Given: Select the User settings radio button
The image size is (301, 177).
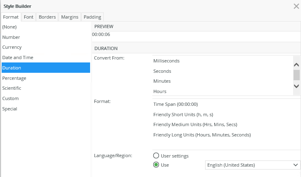Looking at the screenshot, I should pos(156,156).
